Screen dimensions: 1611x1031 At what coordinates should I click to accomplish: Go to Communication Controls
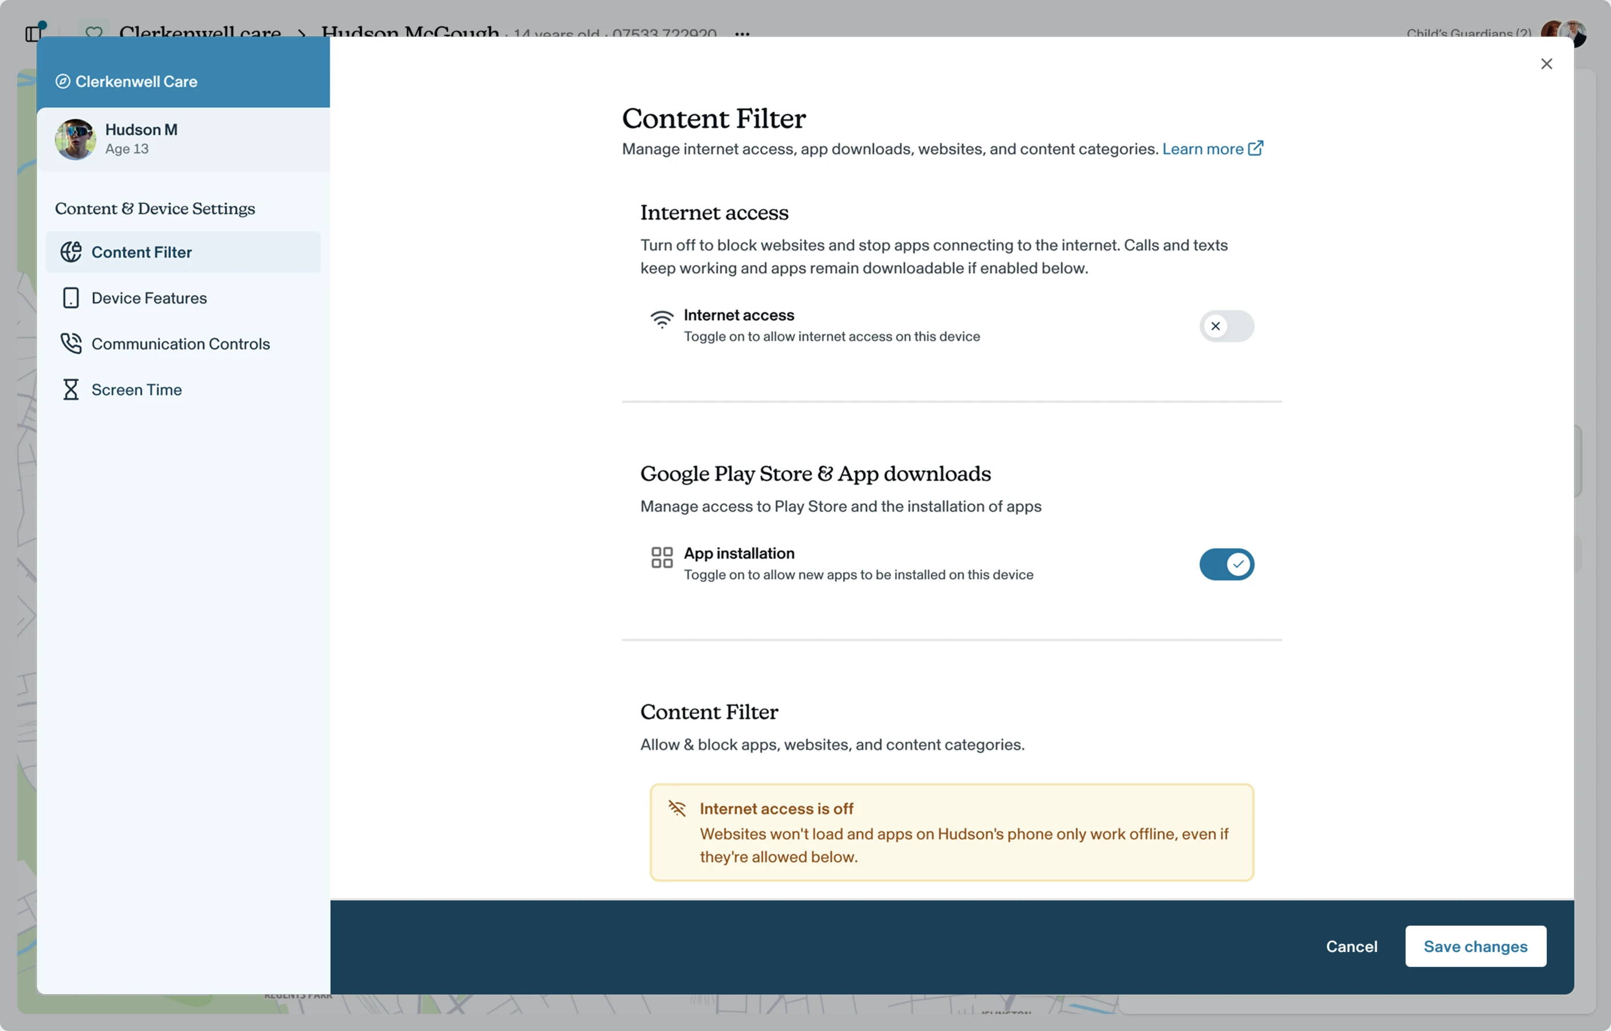(x=183, y=344)
